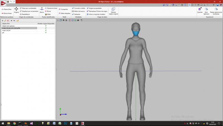Click Convertir a sólido
This screenshot has height=126, width=223.
(79, 8)
